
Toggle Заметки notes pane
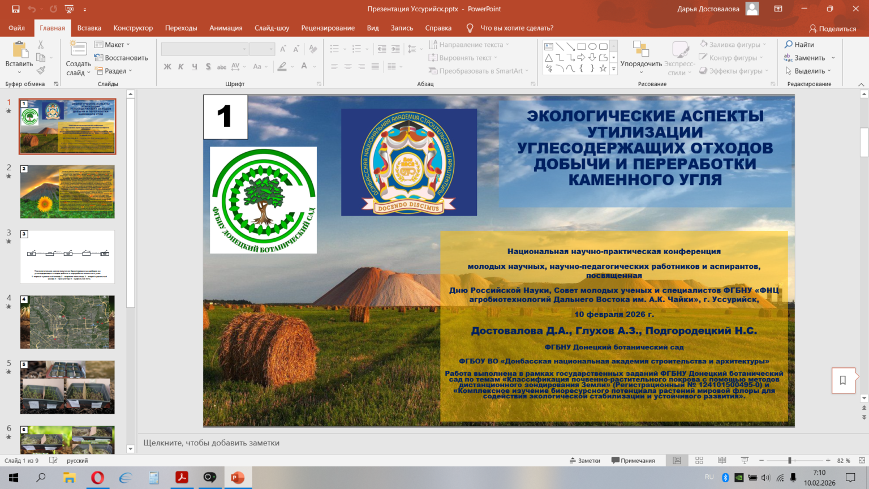click(x=584, y=461)
